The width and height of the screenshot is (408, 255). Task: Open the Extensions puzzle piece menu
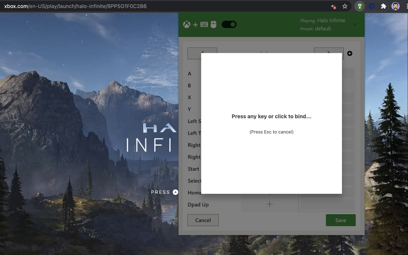coord(384,6)
